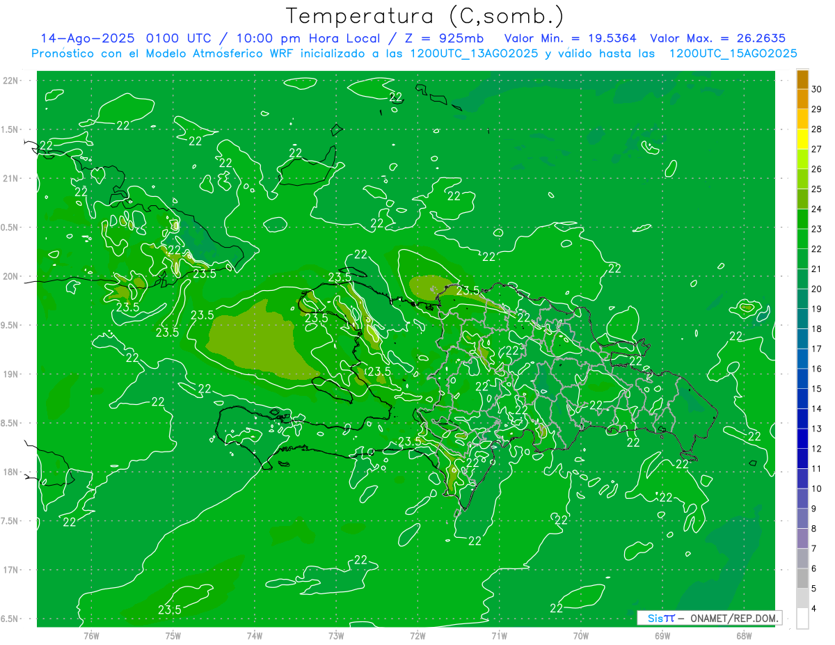835x645 pixels.
Task: Click the '76W' longitude axis label
Action: [x=91, y=636]
